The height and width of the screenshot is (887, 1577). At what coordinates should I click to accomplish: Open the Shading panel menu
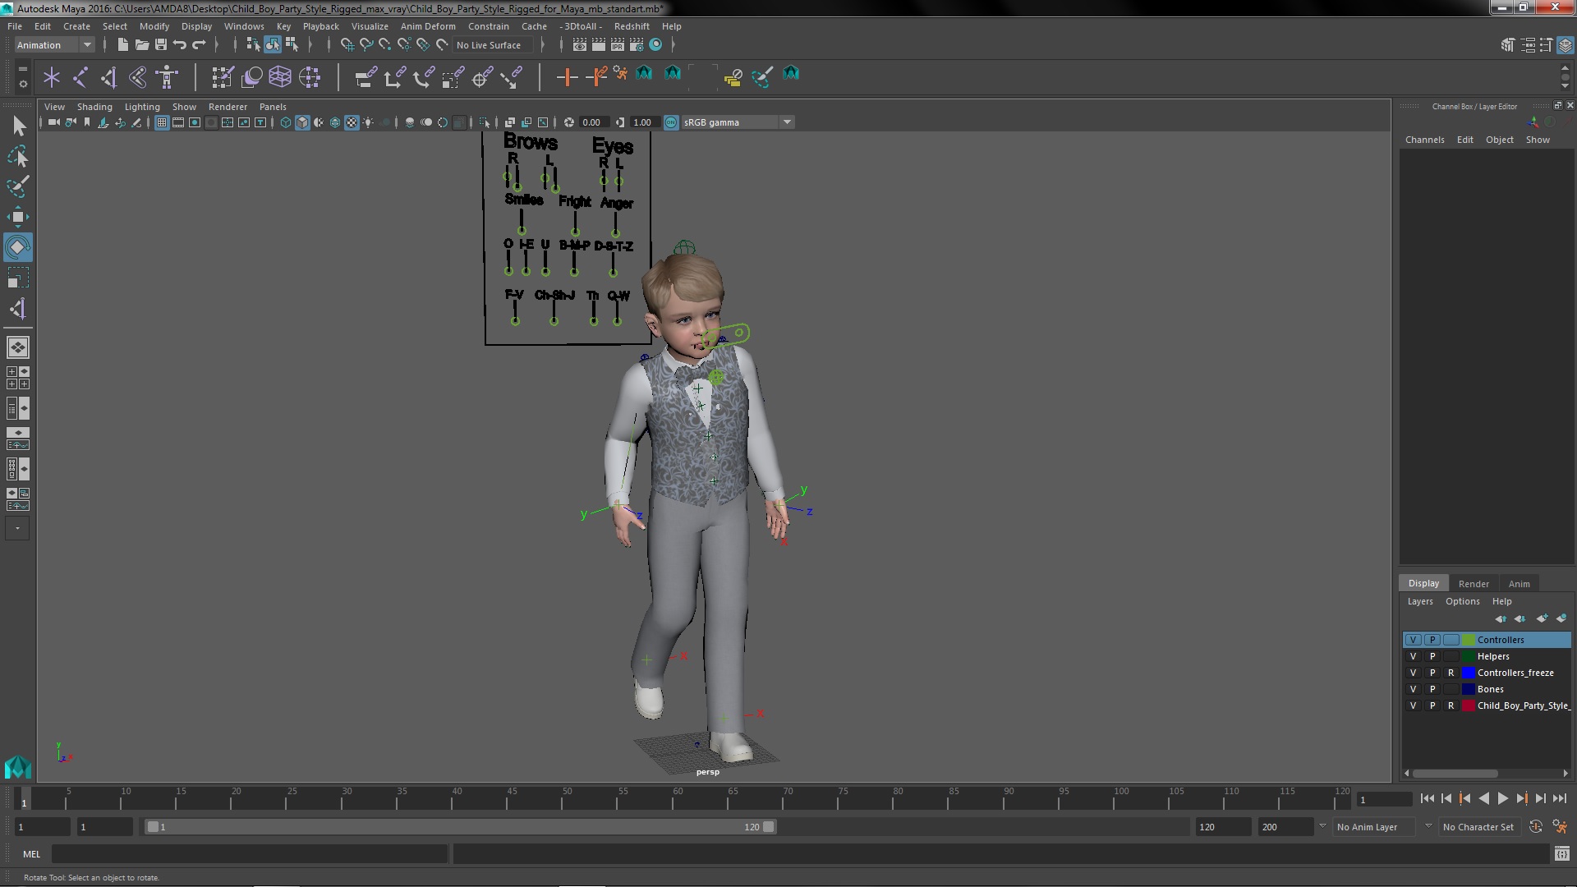[x=94, y=107]
